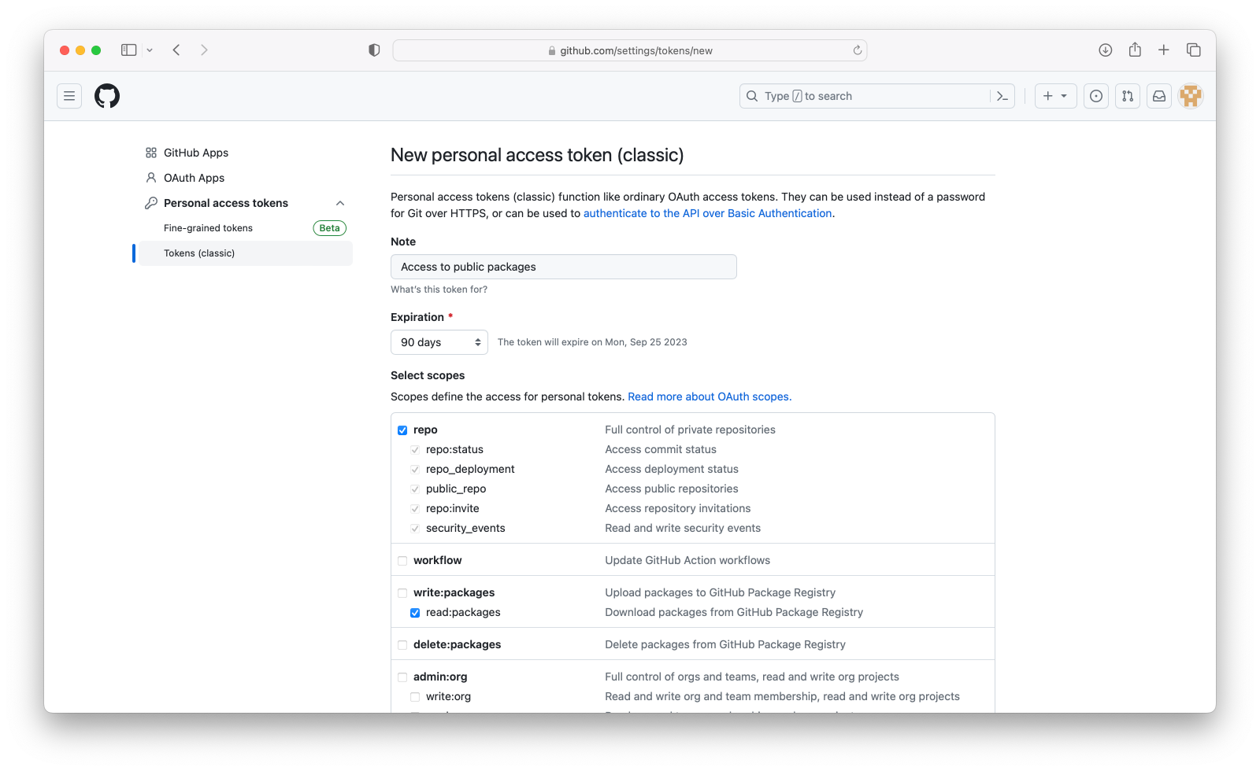
Task: Follow the Basic Authentication API link
Action: [x=707, y=213]
